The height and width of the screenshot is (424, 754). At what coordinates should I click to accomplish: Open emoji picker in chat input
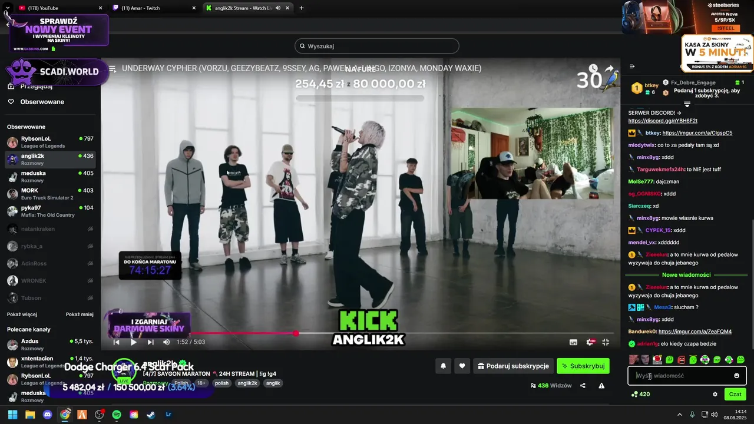(x=736, y=376)
